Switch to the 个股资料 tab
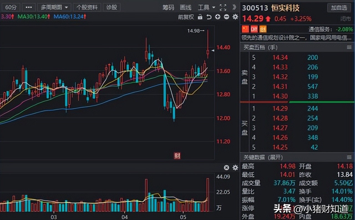 [x=87, y=7]
